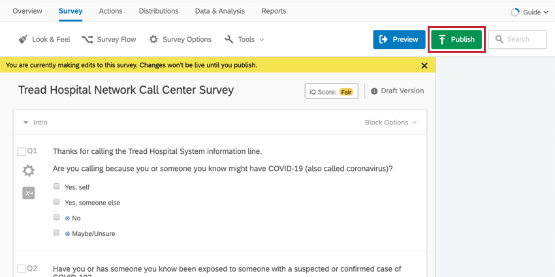
Task: Click the Survey Options gear icon
Action: point(153,39)
